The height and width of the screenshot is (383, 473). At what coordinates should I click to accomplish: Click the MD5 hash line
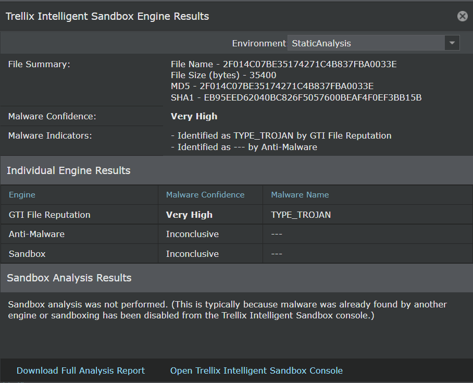coord(272,87)
